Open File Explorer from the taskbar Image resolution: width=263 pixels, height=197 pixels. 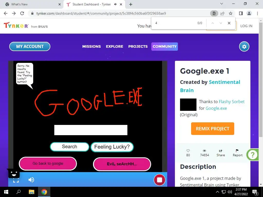(31, 192)
